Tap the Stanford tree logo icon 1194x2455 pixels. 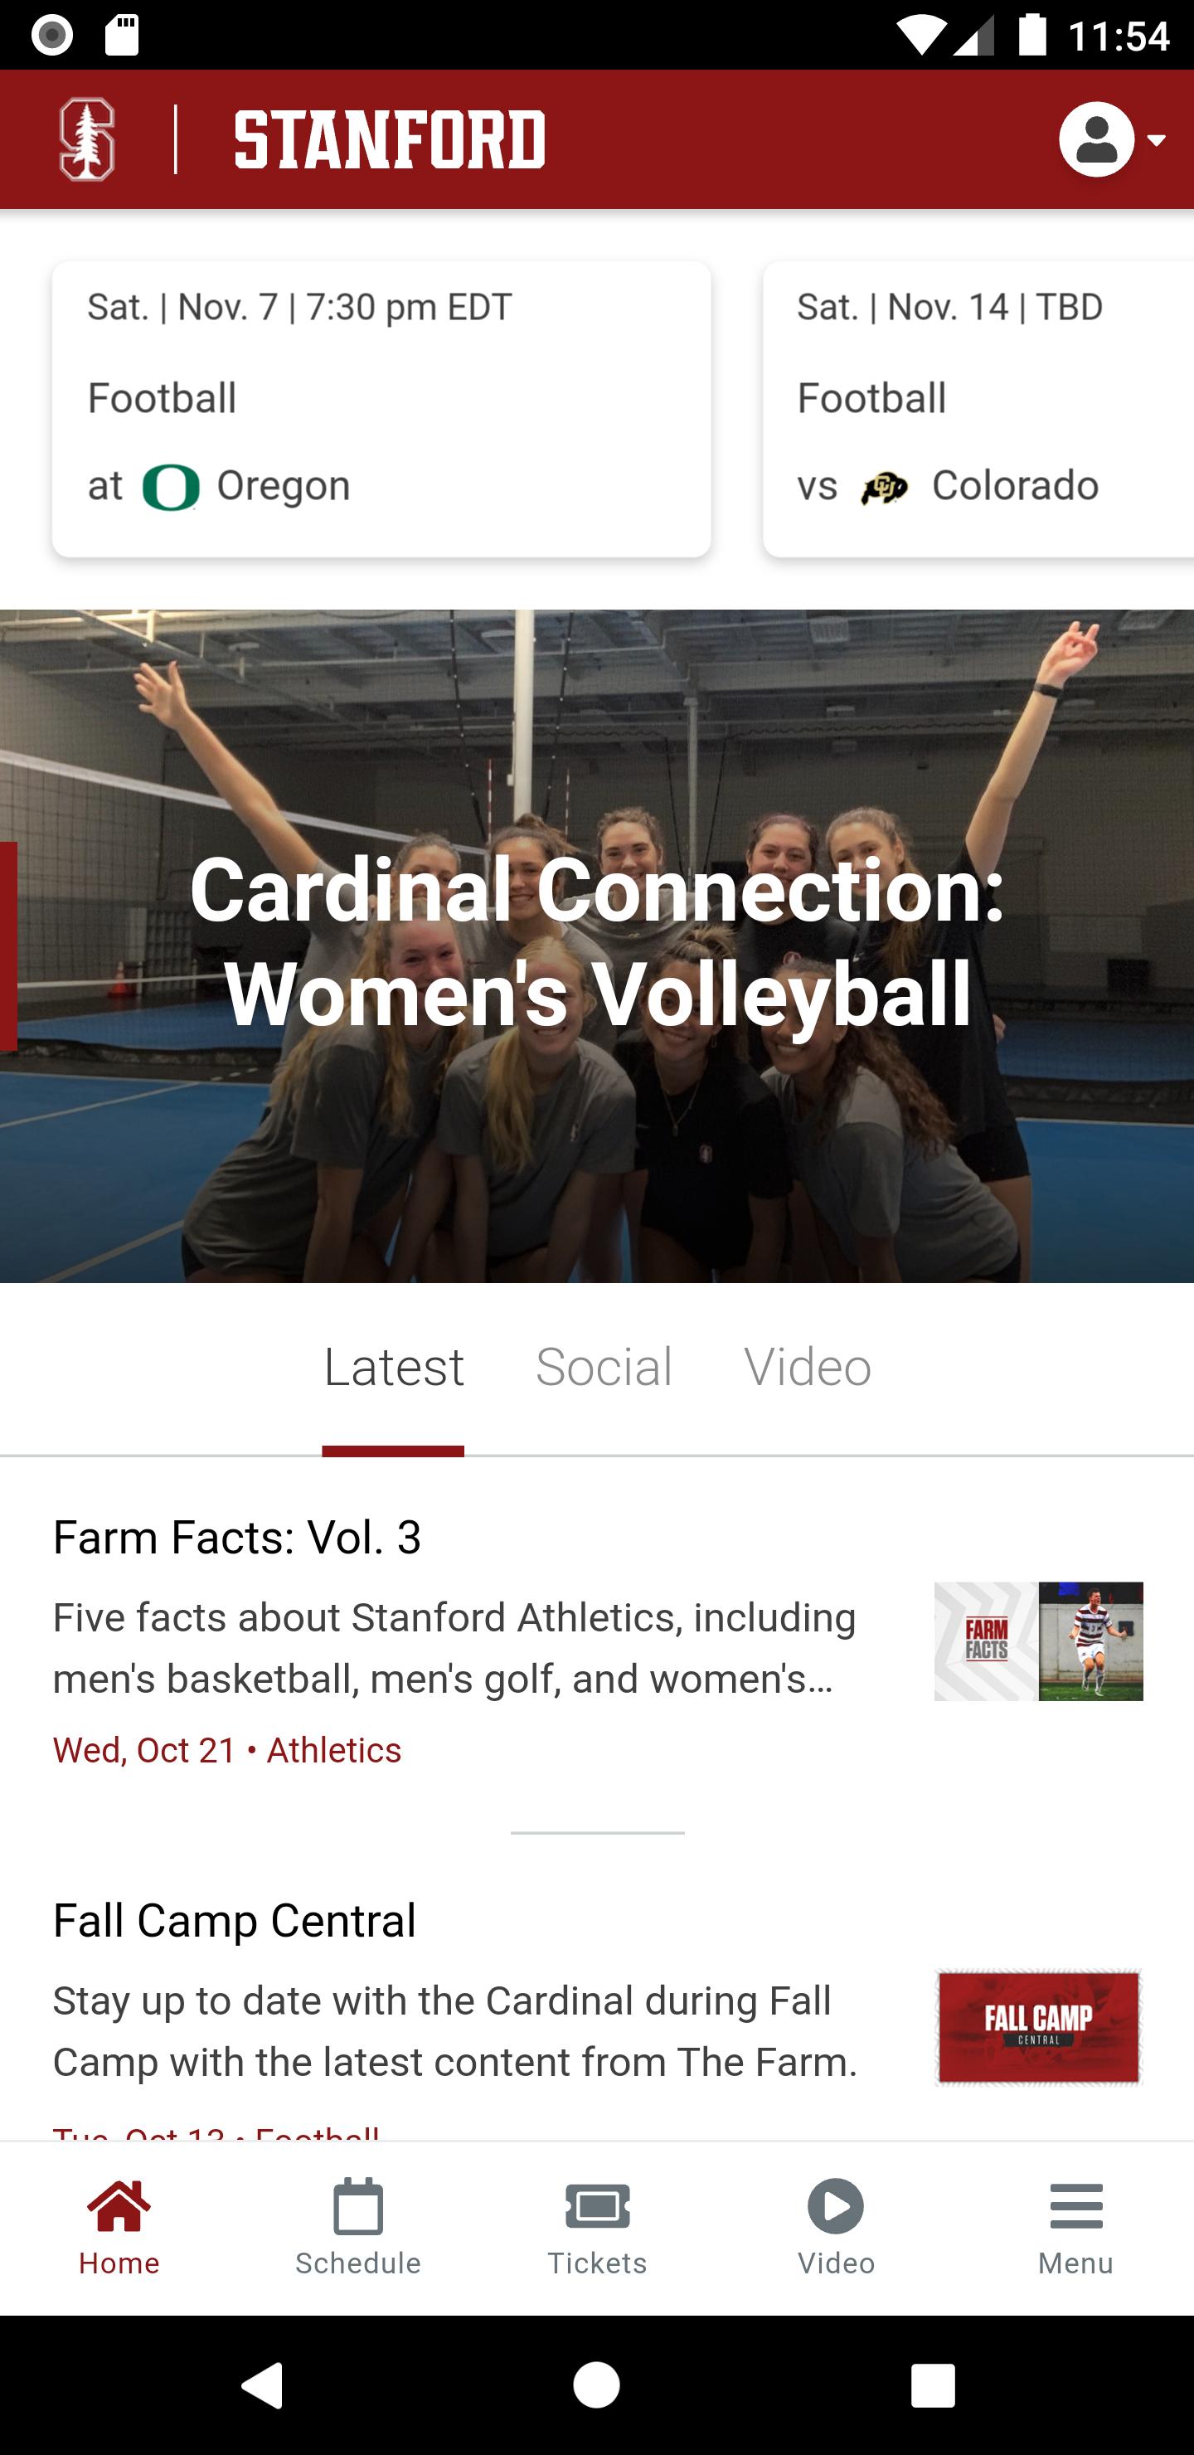[87, 139]
